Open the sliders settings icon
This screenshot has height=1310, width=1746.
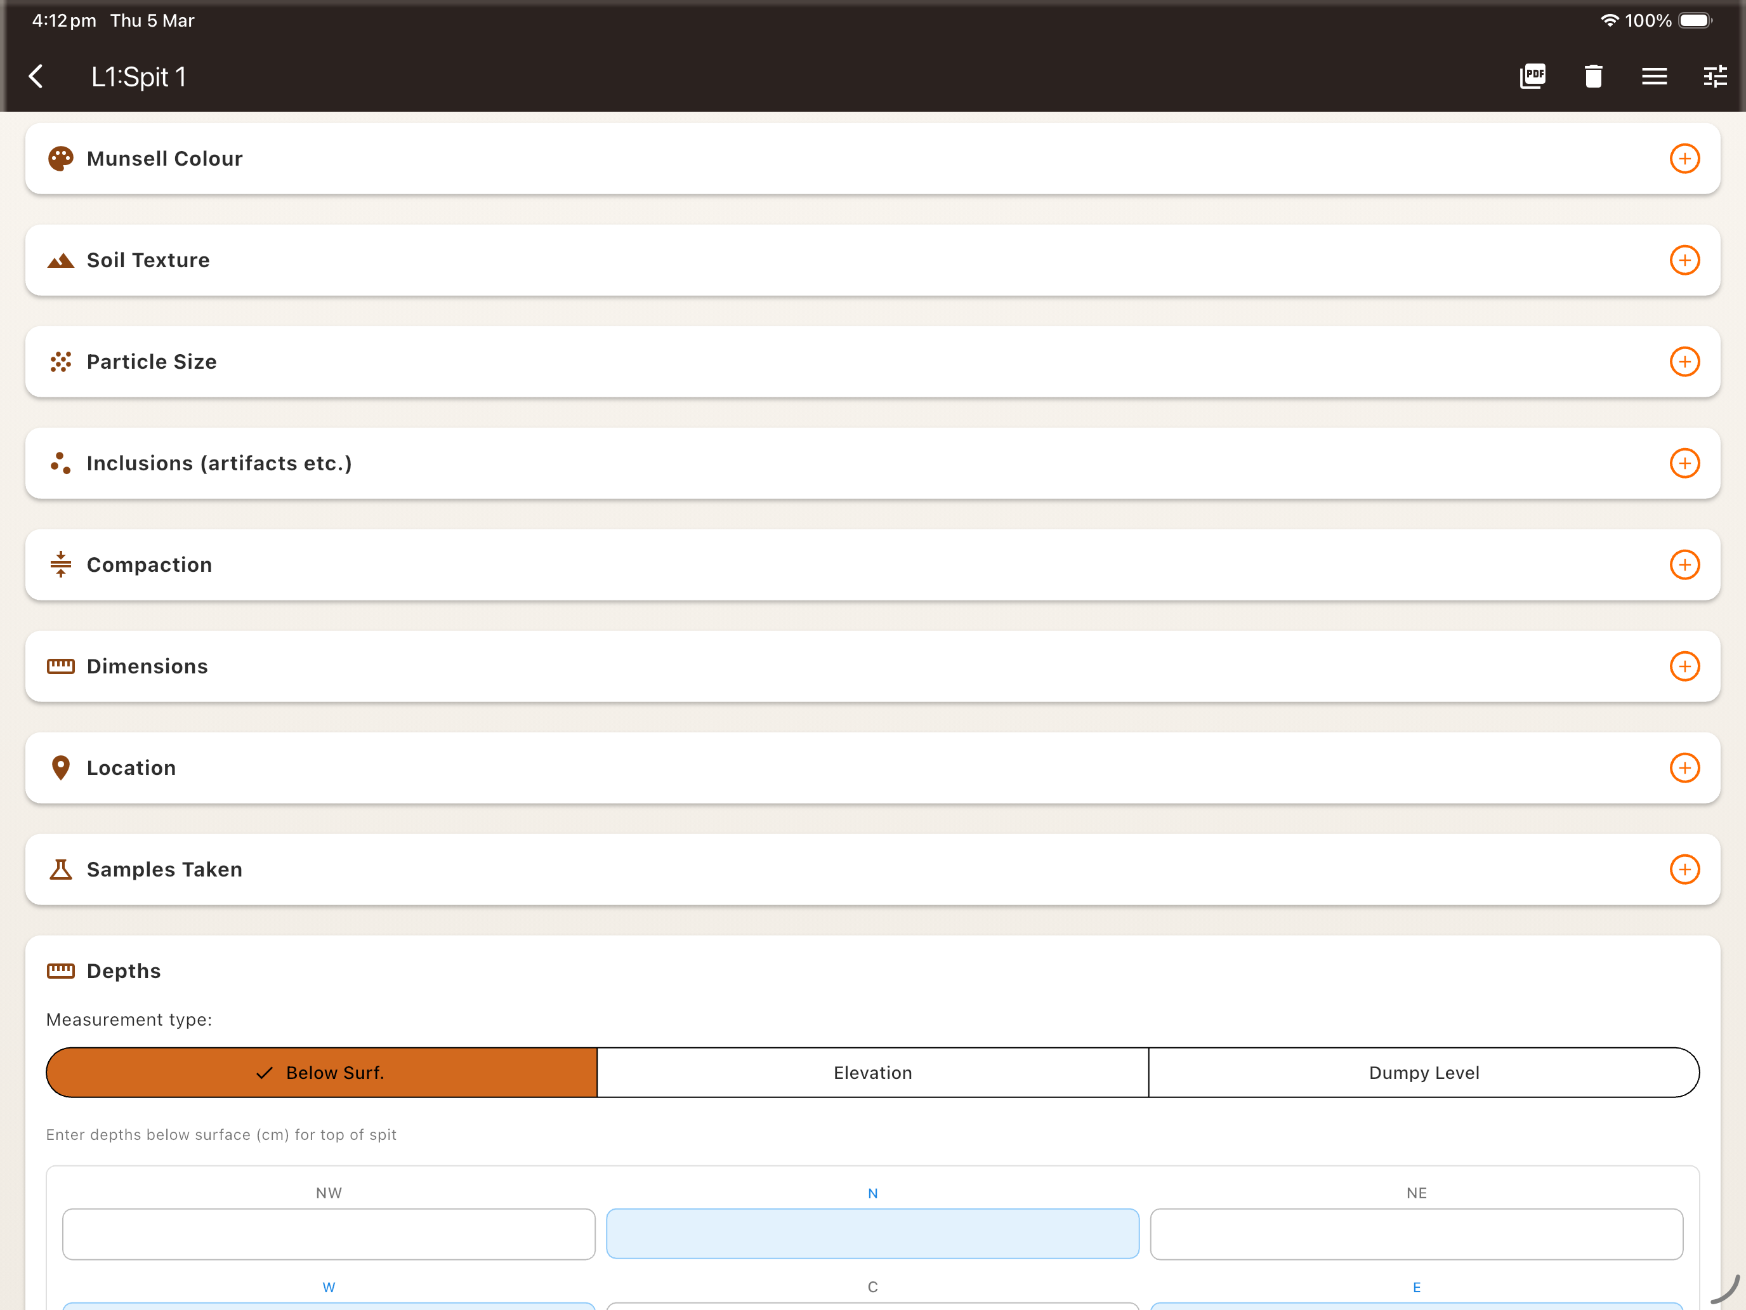pyautogui.click(x=1714, y=77)
